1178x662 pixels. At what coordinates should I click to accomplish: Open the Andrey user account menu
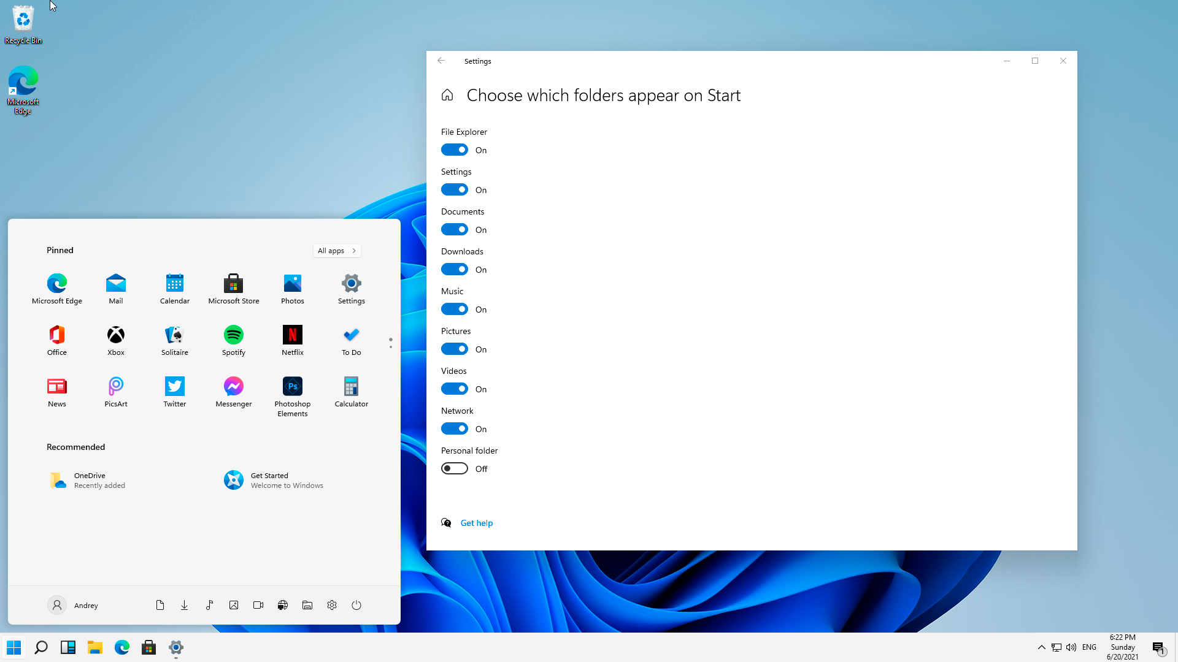tap(73, 605)
